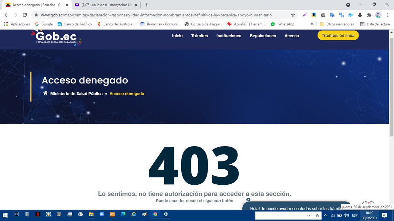Open the Google bookmark
The width and height of the screenshot is (394, 221).
pos(44,24)
